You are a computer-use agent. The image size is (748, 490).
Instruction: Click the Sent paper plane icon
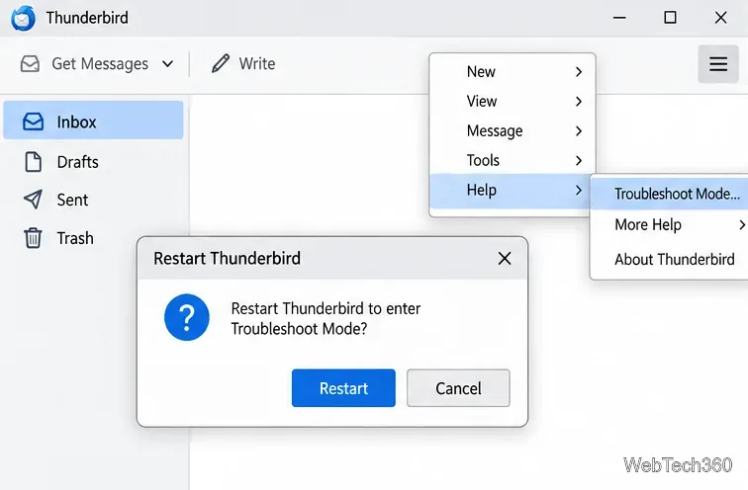33,200
